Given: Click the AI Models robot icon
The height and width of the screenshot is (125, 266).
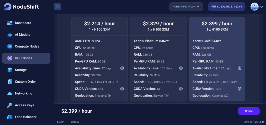Looking at the screenshot, I should point(10,35).
